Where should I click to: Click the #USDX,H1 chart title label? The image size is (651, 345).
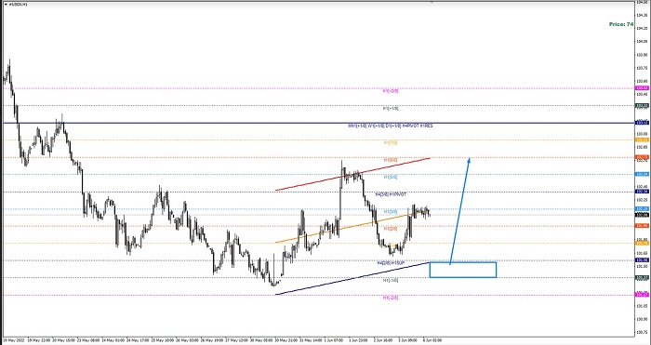(16, 4)
